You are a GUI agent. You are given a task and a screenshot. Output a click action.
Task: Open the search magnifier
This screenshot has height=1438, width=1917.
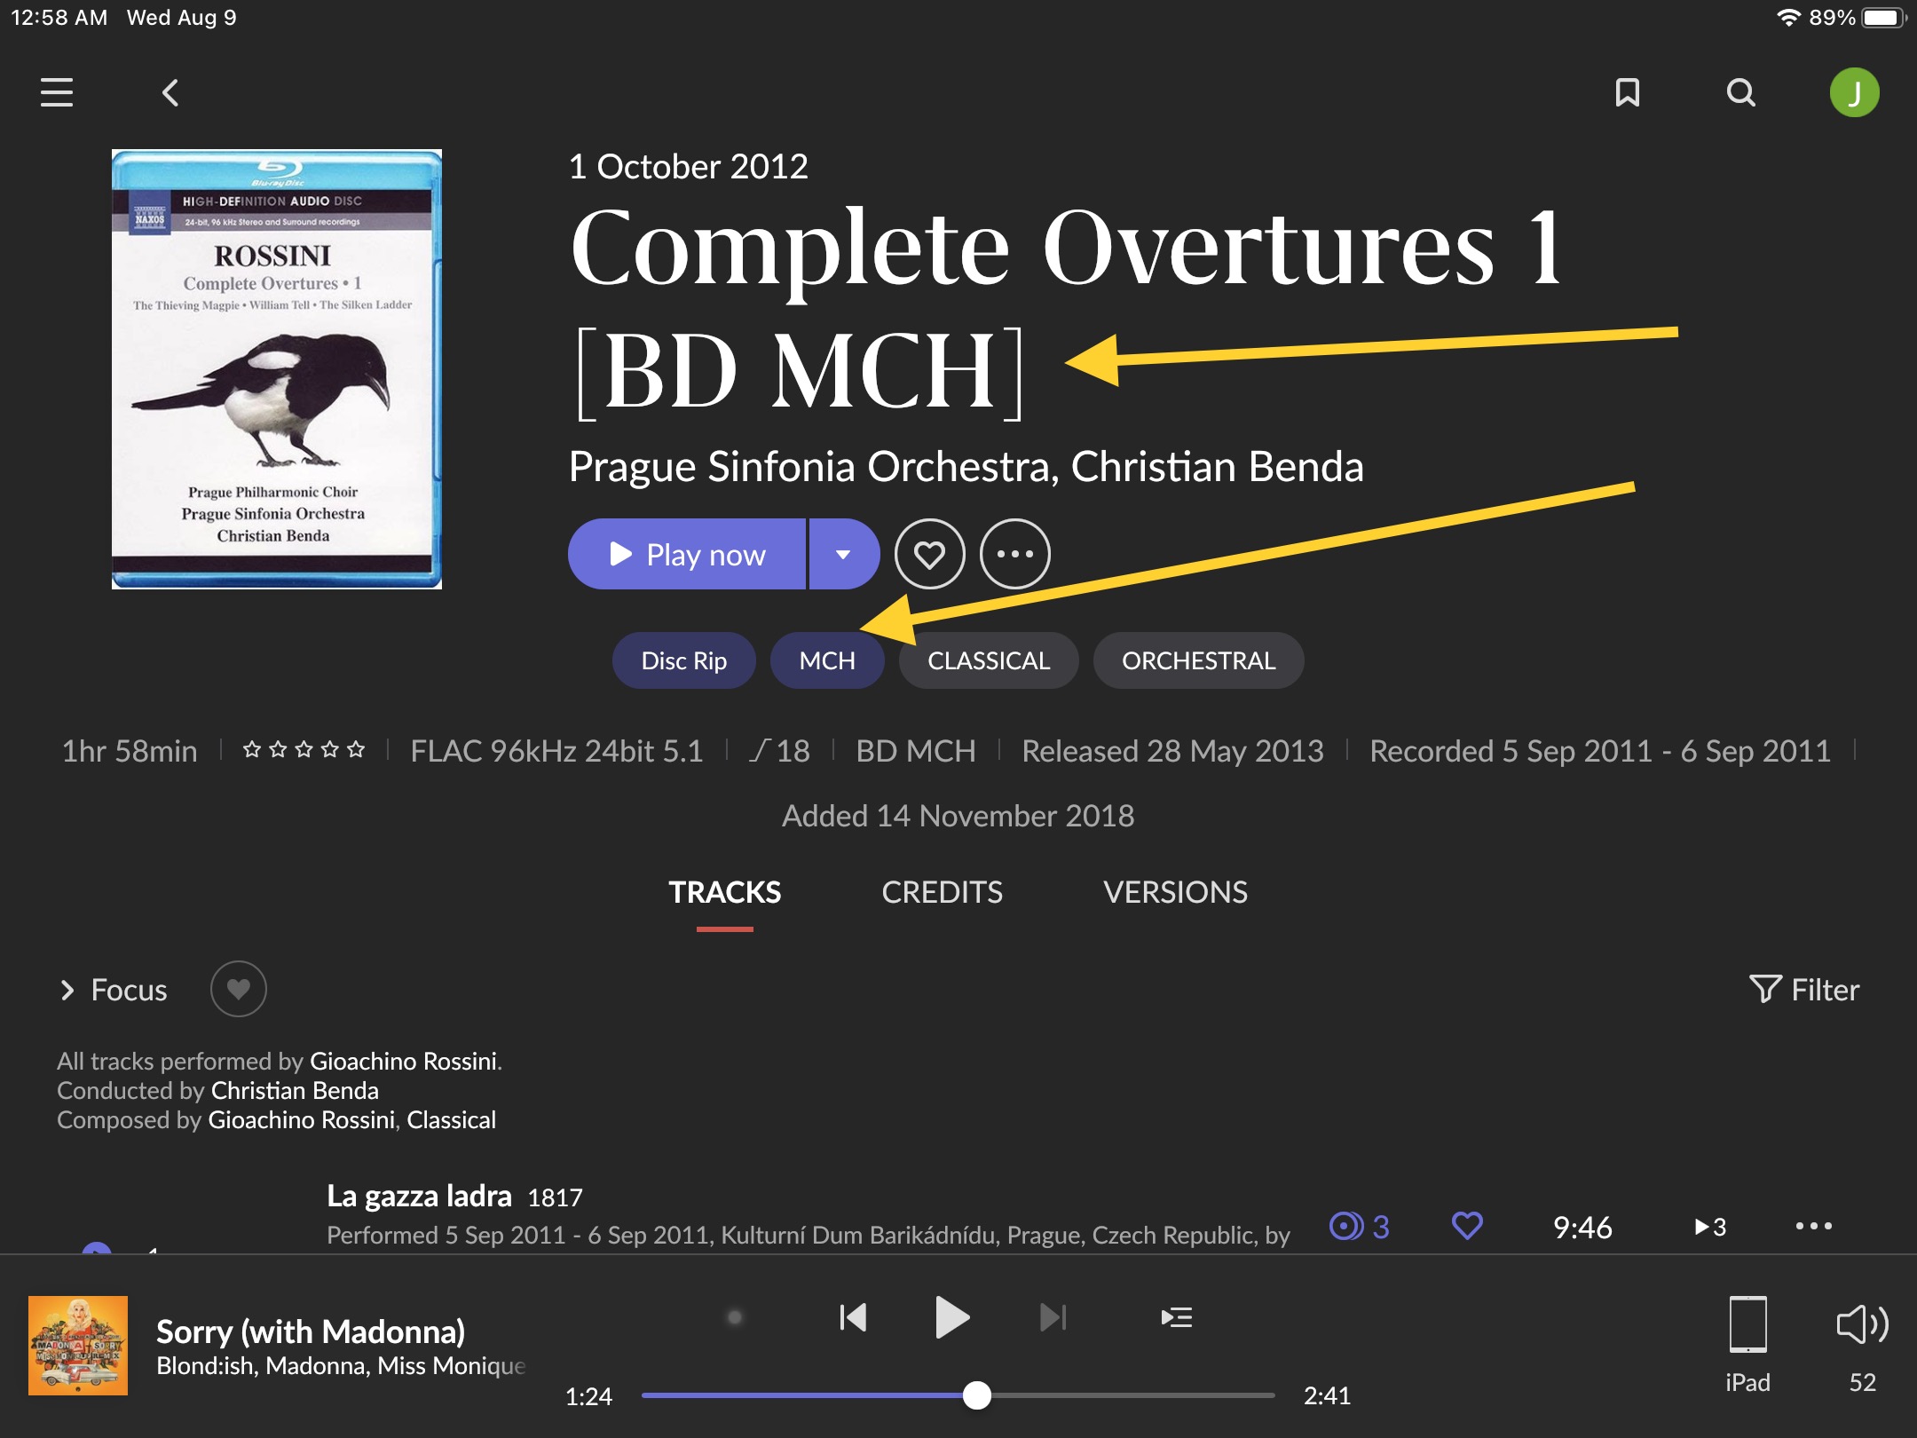1740,92
